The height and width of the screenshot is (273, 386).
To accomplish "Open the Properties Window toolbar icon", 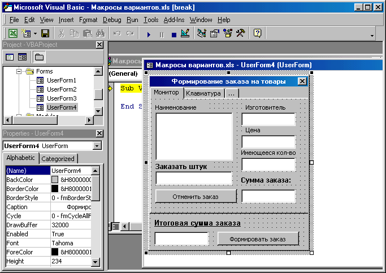I will [214, 33].
